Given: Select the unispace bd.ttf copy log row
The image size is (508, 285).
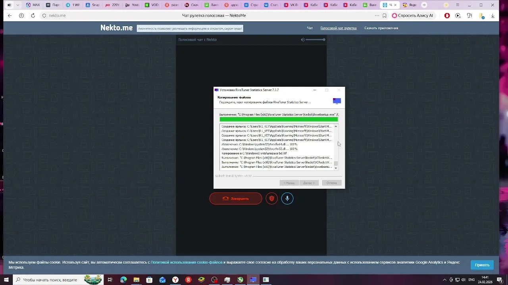Looking at the screenshot, I should (276, 153).
